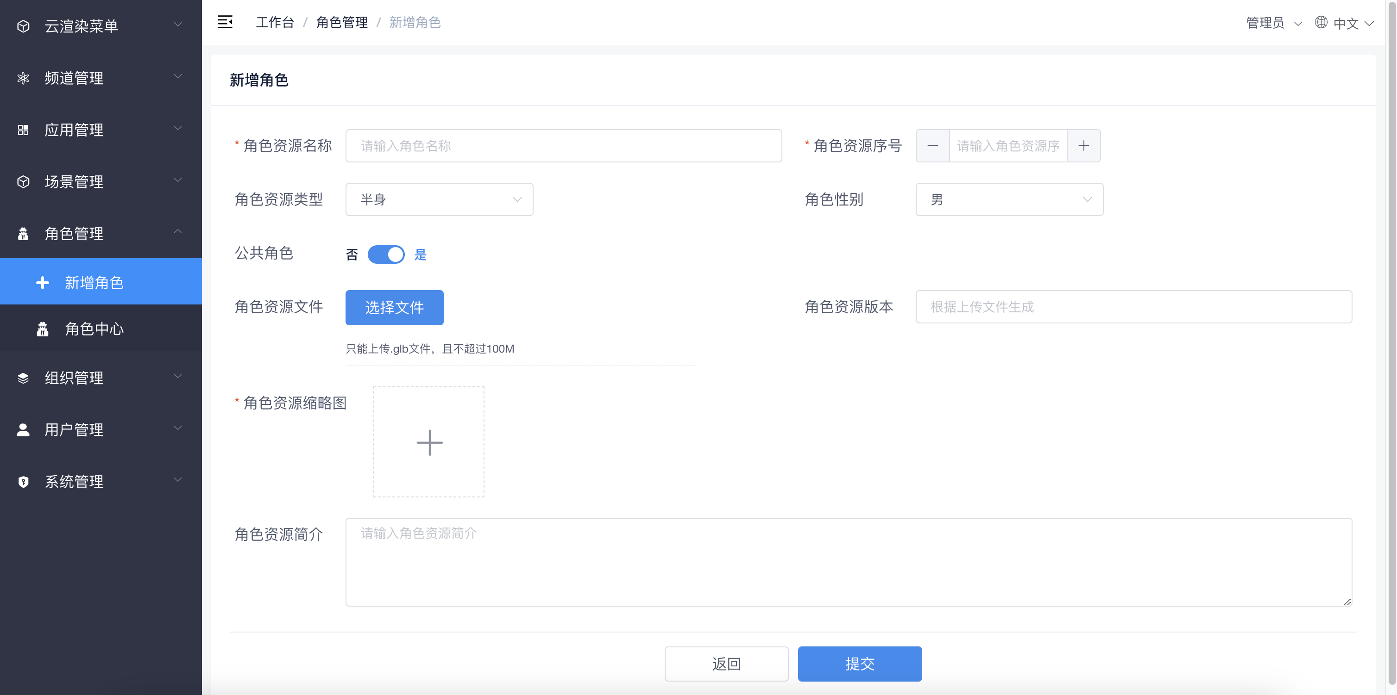Collapse the sidebar with the hamburger icon

[x=225, y=22]
